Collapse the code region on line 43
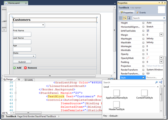The height and width of the screenshot is (120, 168). [16, 100]
